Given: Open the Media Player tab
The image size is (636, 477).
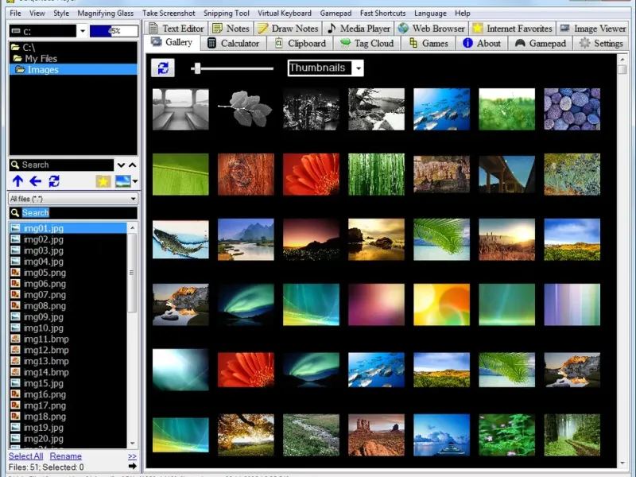Looking at the screenshot, I should click(359, 29).
